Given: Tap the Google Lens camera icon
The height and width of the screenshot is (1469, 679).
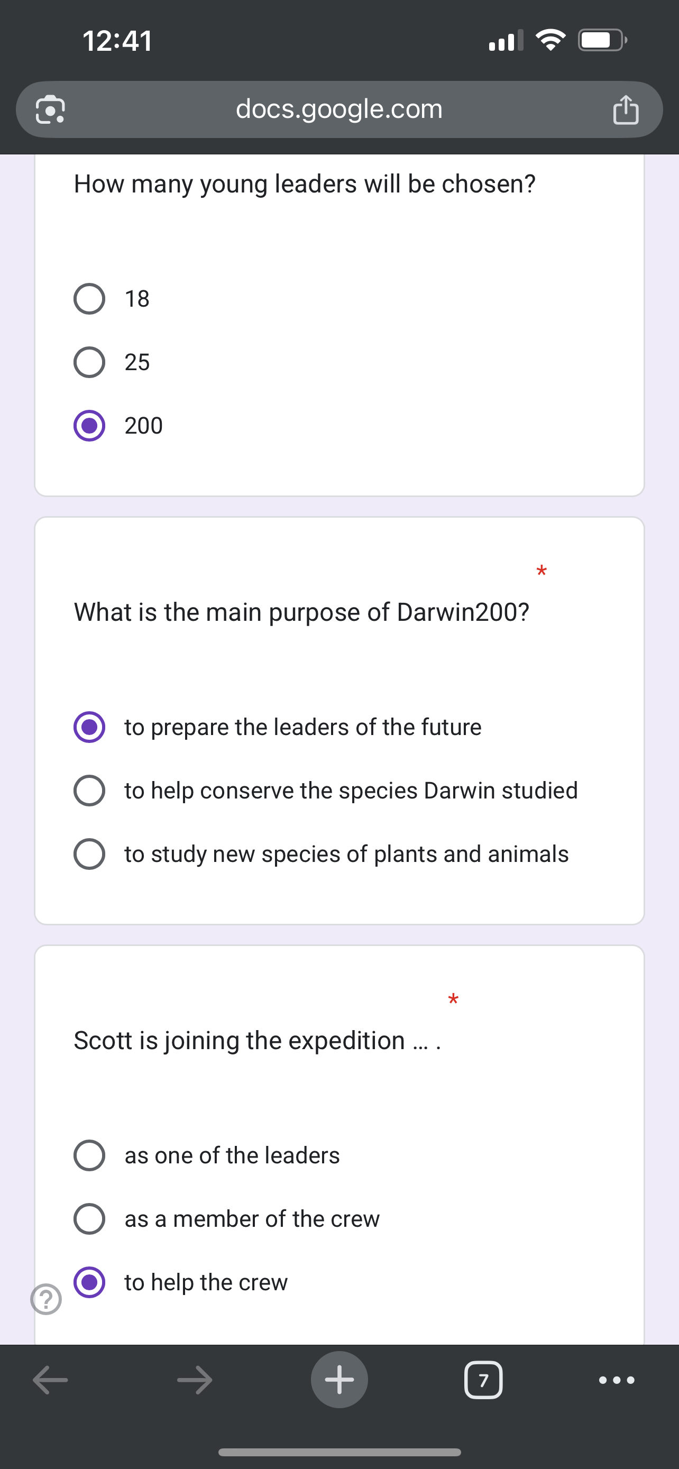Looking at the screenshot, I should 50,109.
